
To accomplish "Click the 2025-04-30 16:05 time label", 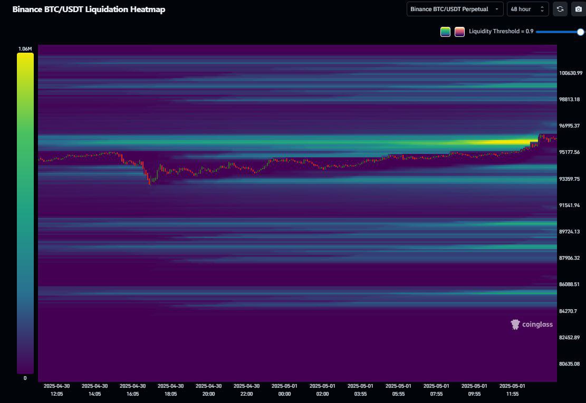I will coord(133,390).
